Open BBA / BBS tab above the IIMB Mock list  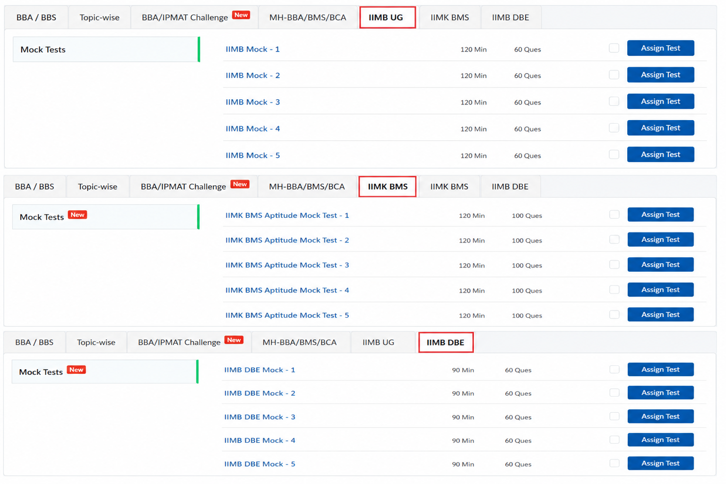36,17
